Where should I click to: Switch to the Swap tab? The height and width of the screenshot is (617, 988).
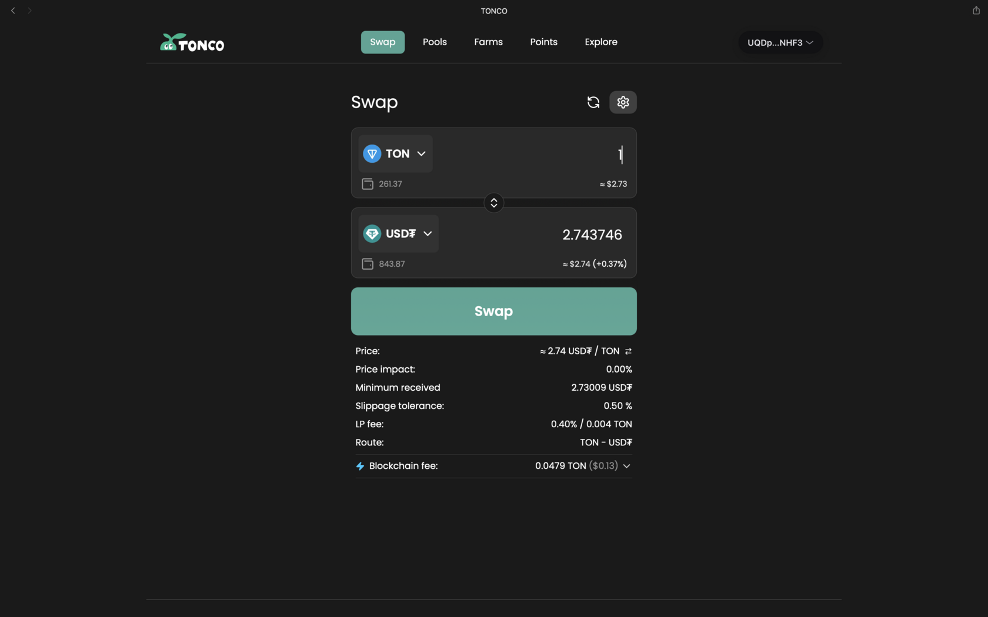[383, 42]
